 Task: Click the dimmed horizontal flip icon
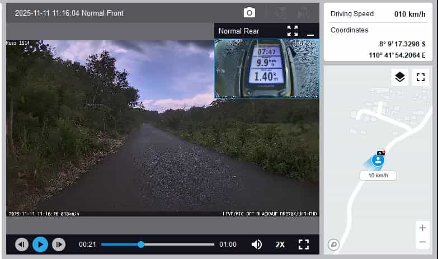click(x=304, y=12)
